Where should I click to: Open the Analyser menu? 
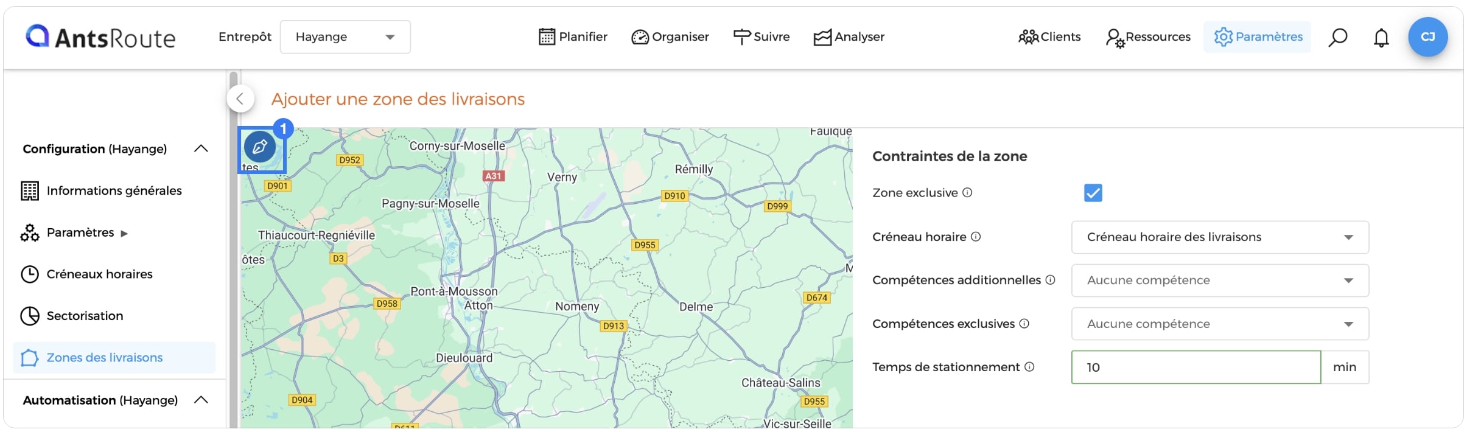coord(849,37)
